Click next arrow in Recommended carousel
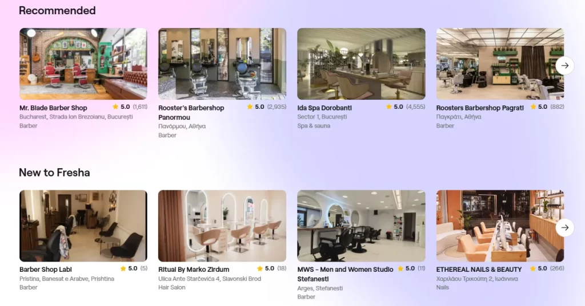 pos(565,66)
